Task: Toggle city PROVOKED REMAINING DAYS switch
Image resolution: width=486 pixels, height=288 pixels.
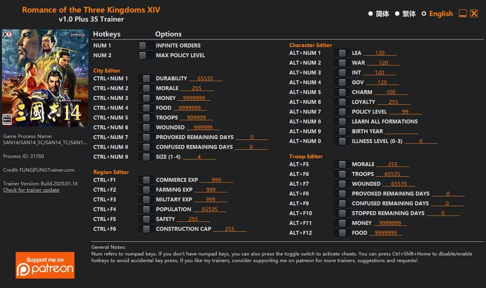Action: coord(146,137)
